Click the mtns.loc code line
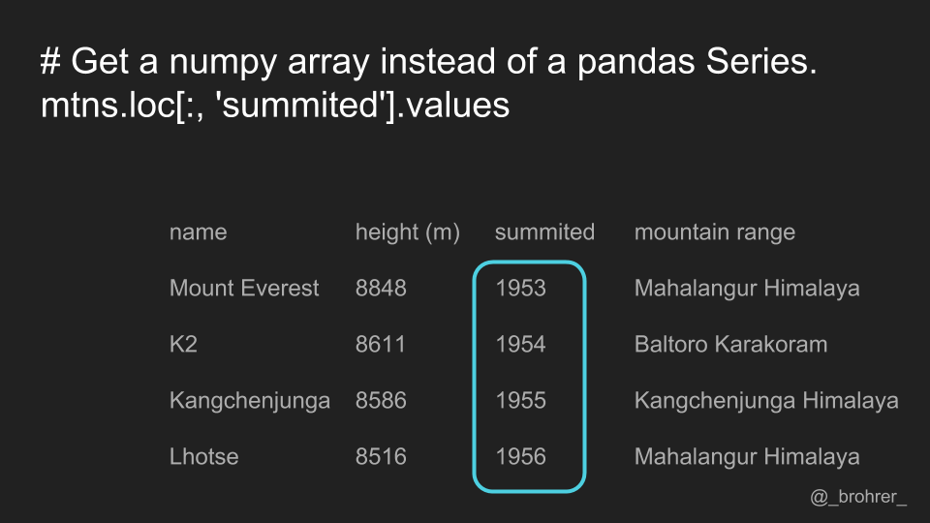930x523 pixels. tap(275, 106)
